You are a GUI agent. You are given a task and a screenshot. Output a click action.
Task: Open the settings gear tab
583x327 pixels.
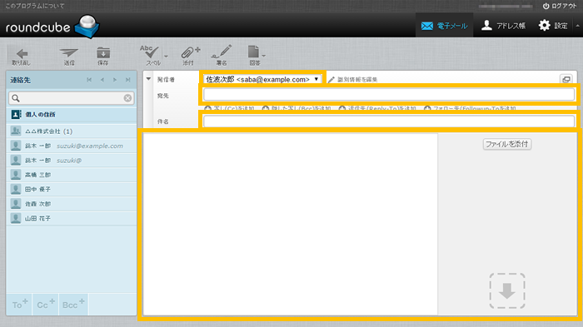[x=553, y=26]
